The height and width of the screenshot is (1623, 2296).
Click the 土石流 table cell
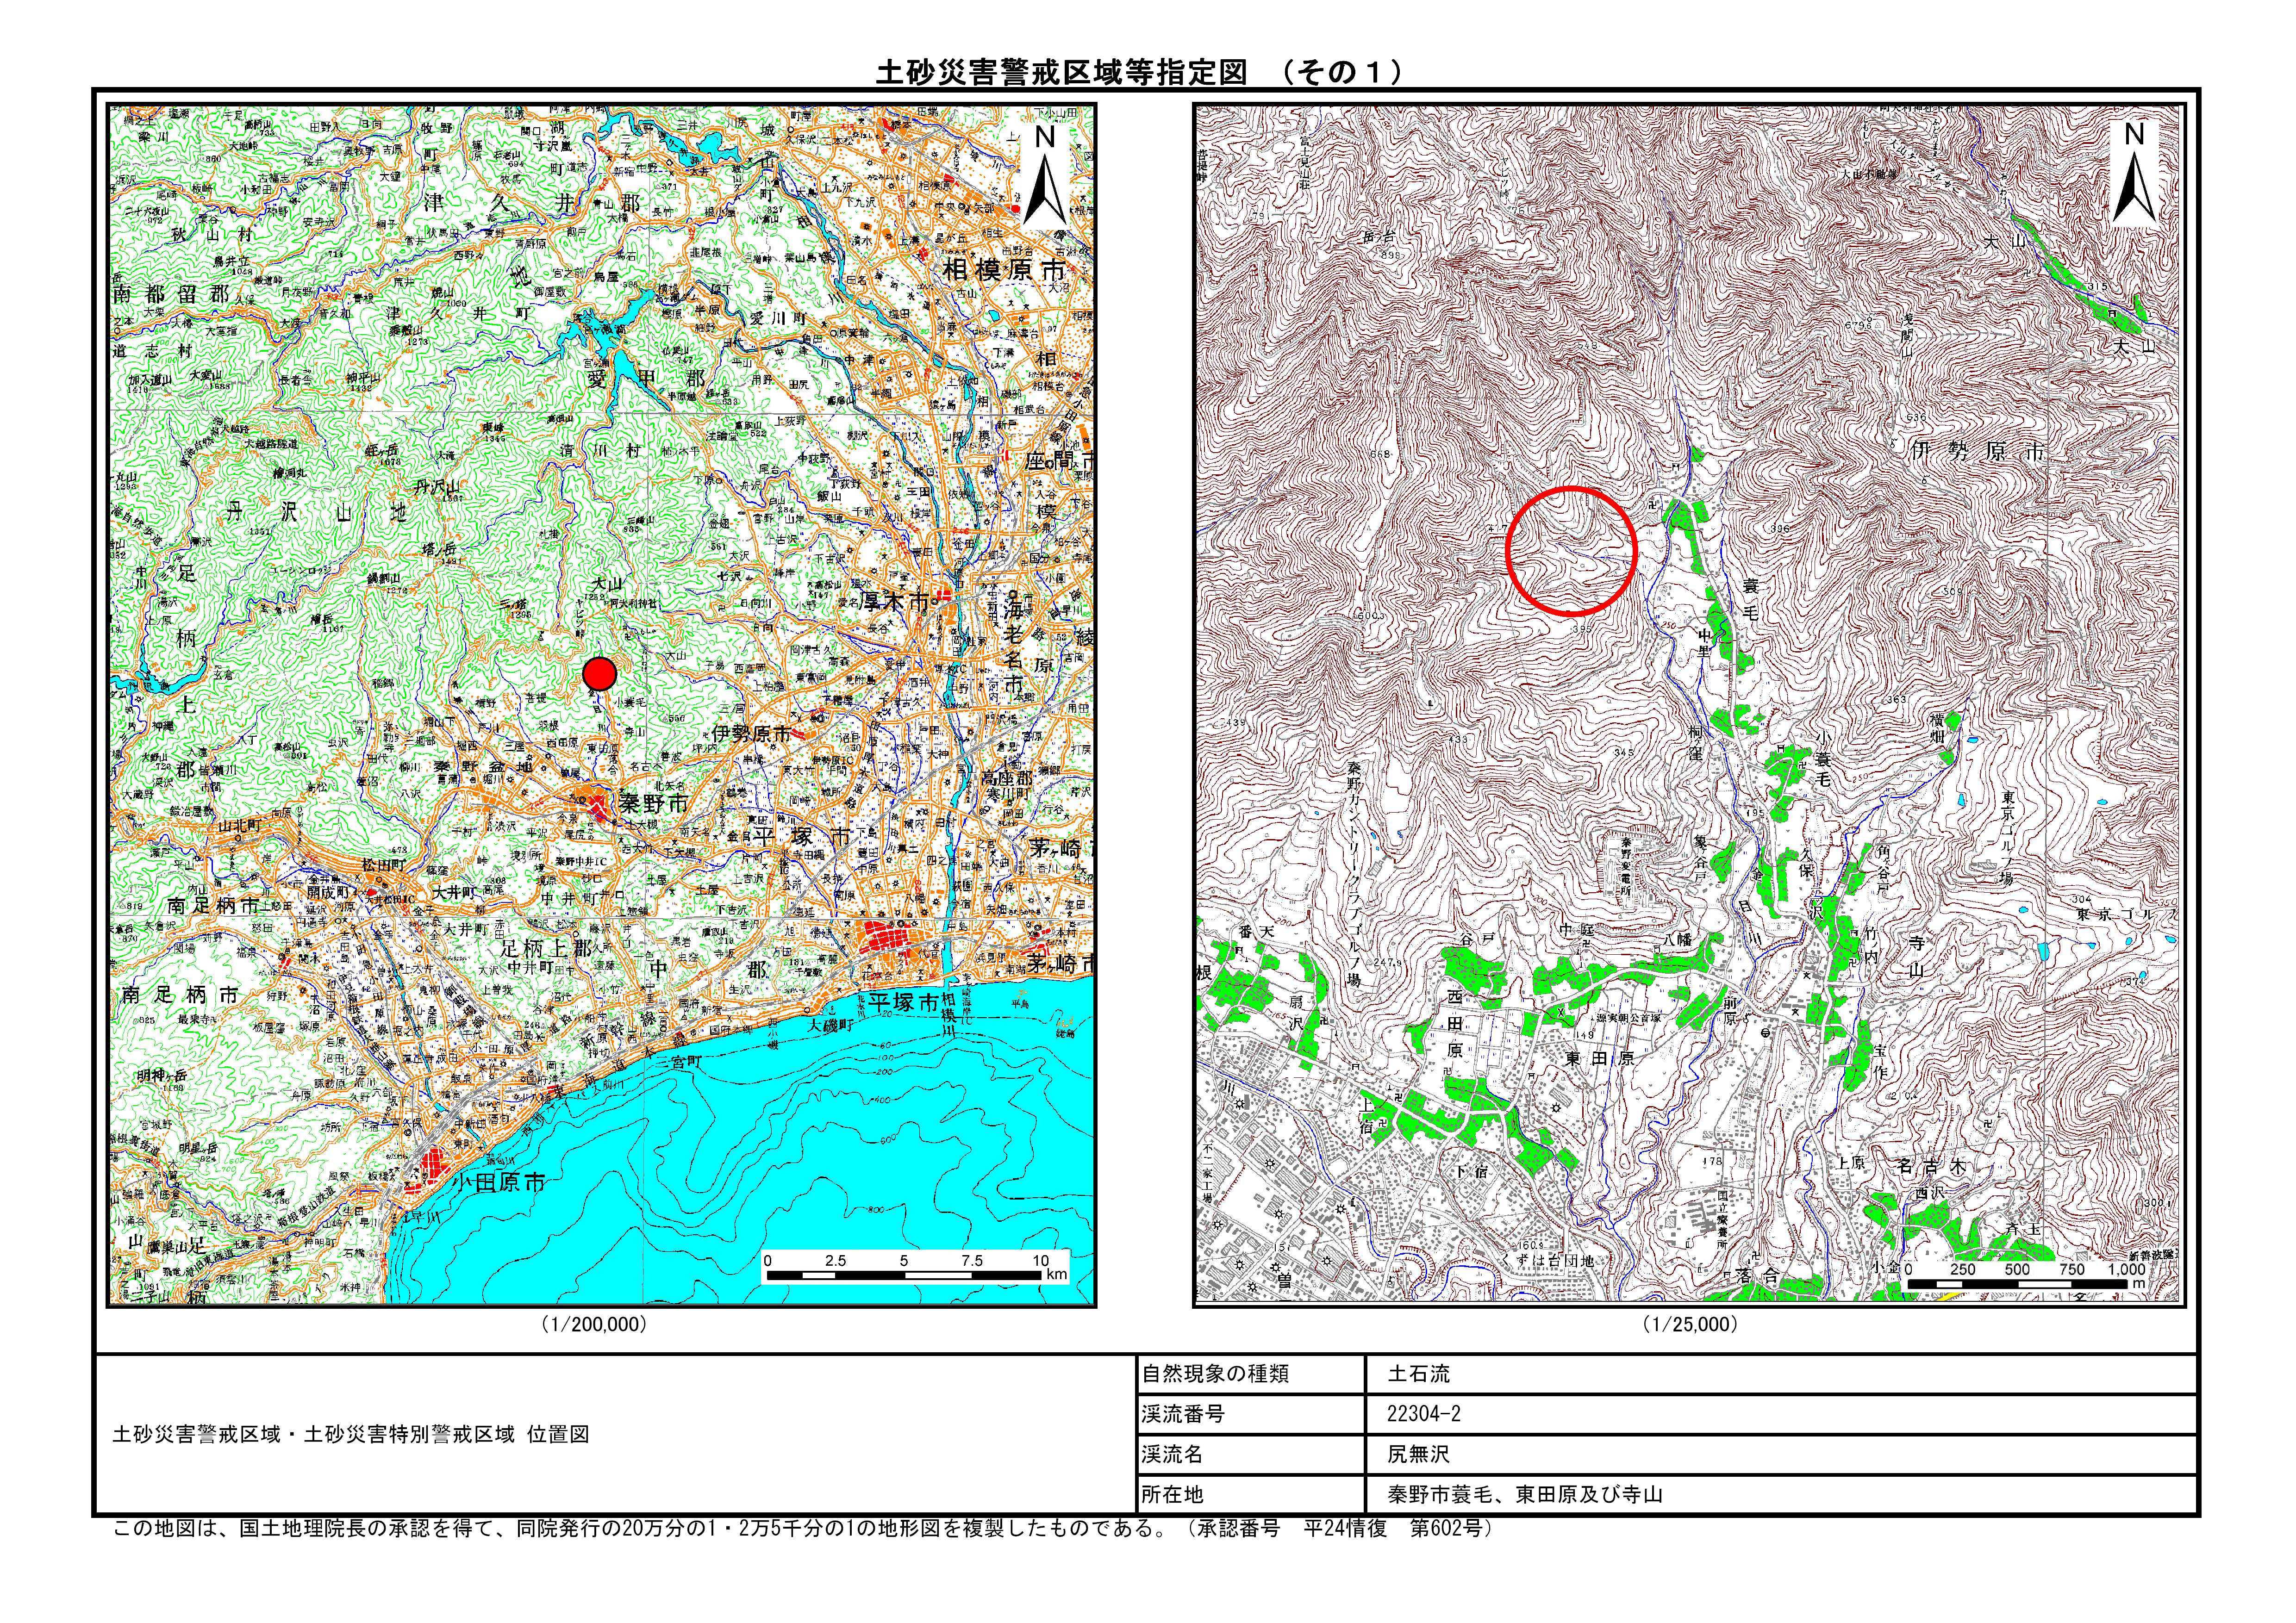(x=1418, y=1374)
